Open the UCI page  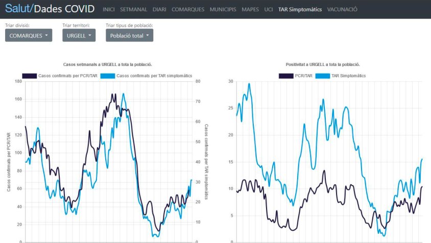(x=269, y=10)
